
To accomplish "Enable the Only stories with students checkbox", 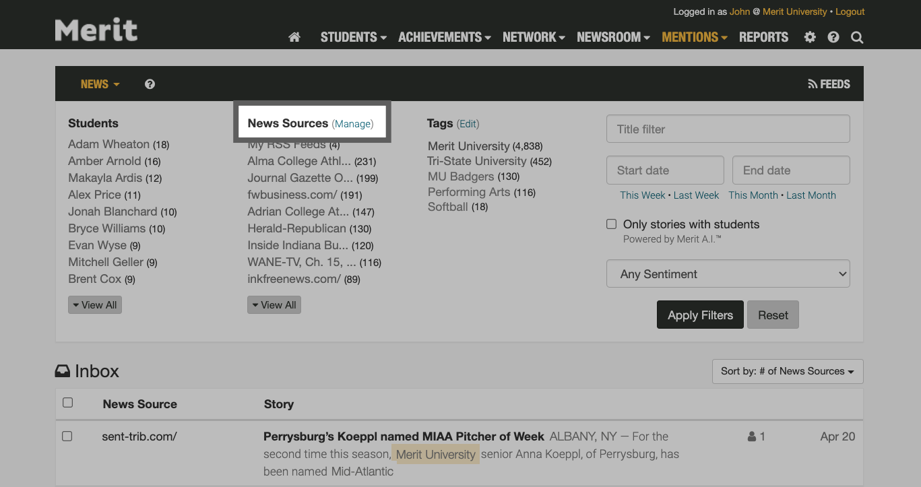I will tap(611, 224).
